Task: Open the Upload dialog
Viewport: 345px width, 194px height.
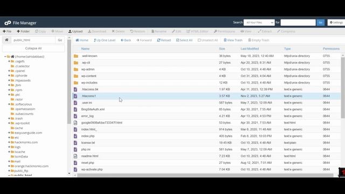Action: 75,31
